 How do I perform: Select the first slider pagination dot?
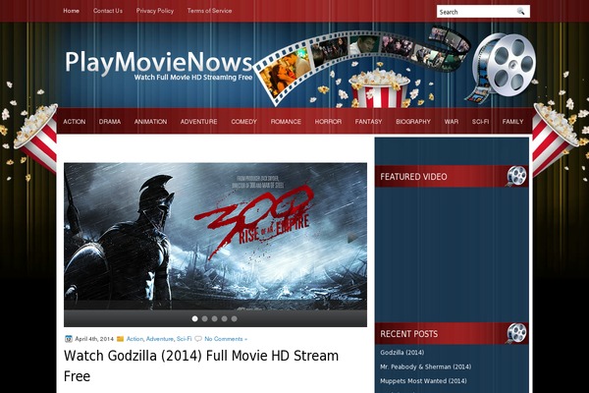coord(194,318)
